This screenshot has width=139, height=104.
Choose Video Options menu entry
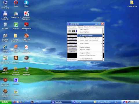point(90,30)
